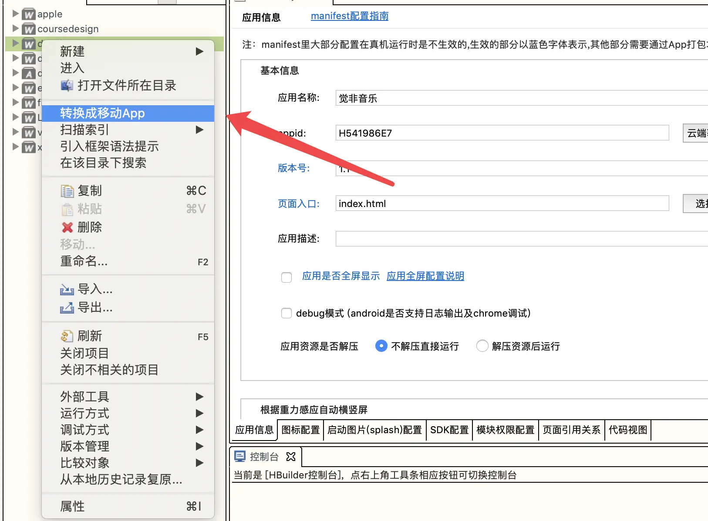Click the export icon beside 导出
This screenshot has width=708, height=521.
coord(67,308)
